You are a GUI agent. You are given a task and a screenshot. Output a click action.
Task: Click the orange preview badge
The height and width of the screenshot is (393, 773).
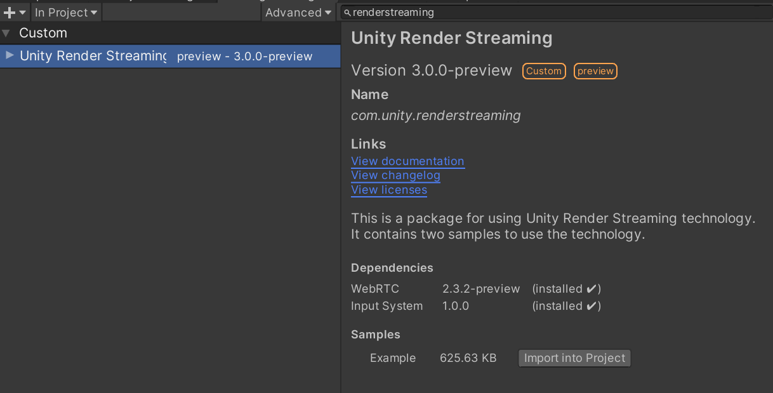[x=595, y=70]
